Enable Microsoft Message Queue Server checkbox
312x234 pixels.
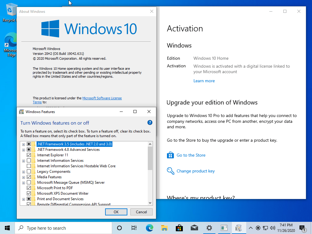click(29, 182)
